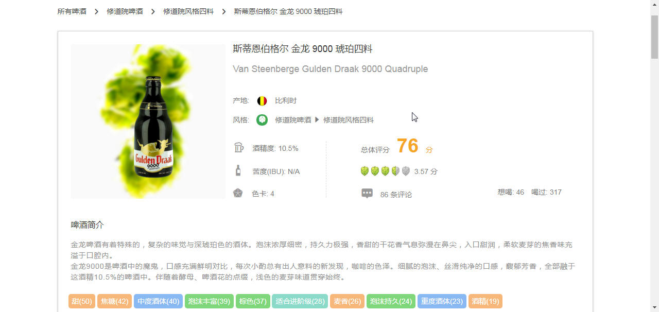
Task: Click the third hop rating icon
Action: pyautogui.click(x=385, y=171)
